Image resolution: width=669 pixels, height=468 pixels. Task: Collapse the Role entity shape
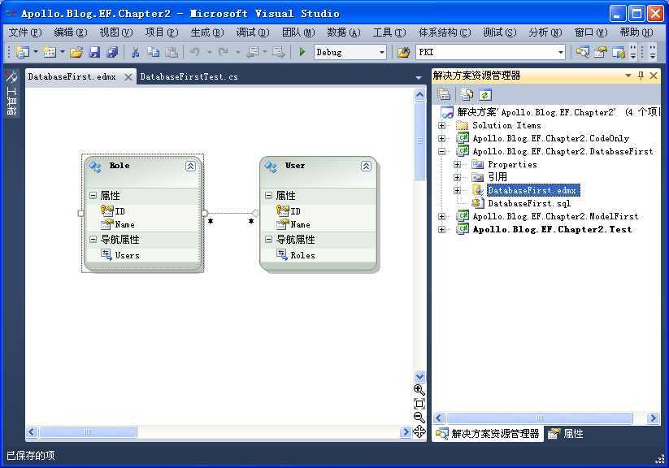(190, 166)
